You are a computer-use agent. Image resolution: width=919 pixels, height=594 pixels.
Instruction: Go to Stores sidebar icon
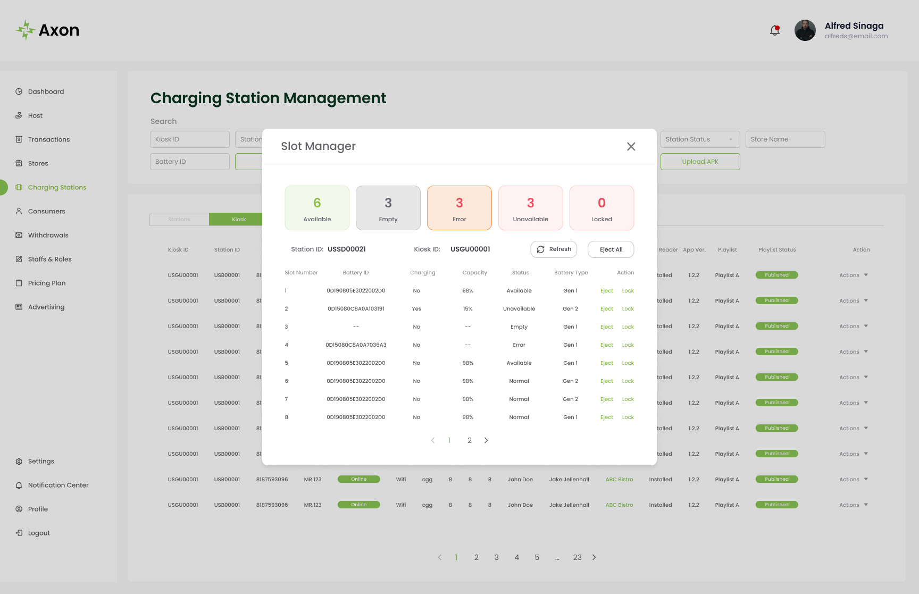[x=19, y=163]
